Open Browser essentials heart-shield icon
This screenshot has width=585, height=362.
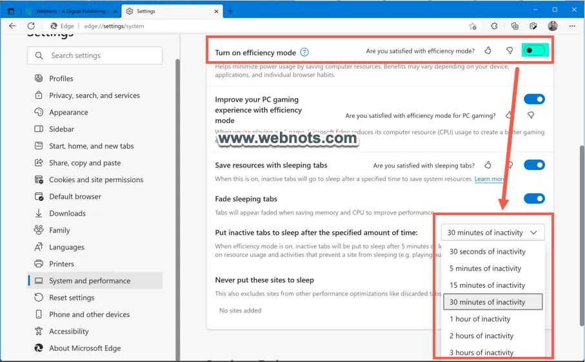click(x=533, y=26)
